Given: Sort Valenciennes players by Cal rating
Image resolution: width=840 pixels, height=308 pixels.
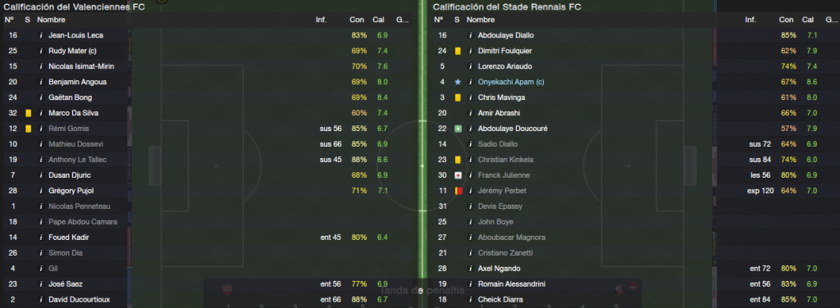Looking at the screenshot, I should pos(379,20).
